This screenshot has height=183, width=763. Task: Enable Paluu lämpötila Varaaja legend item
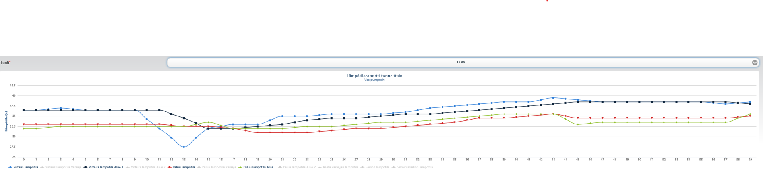coord(219,167)
